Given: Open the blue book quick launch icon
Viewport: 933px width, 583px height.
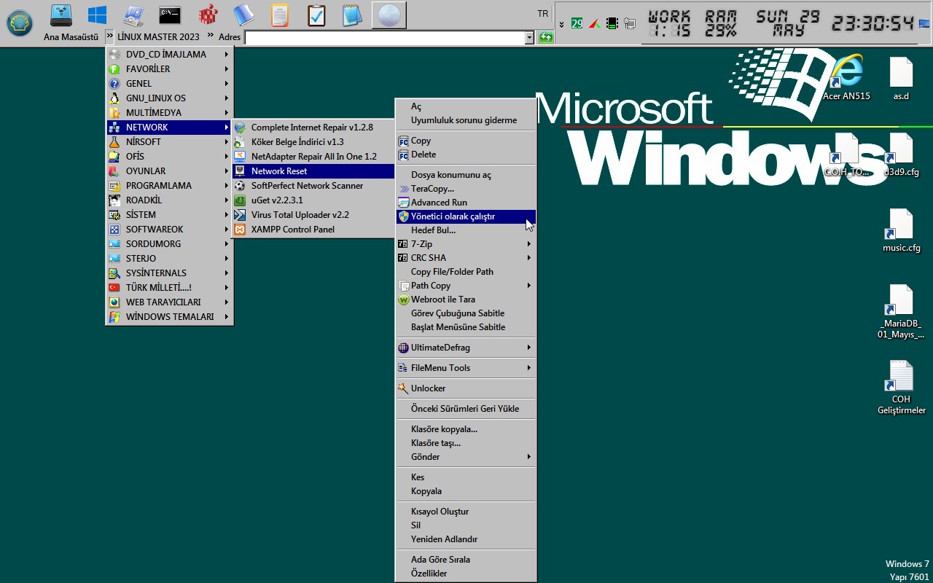Looking at the screenshot, I should pos(243,15).
